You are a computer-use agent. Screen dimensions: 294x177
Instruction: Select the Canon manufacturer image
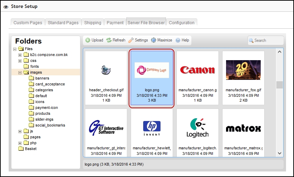[x=198, y=78]
